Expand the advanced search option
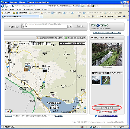This screenshot has height=129, width=130. [80, 26]
